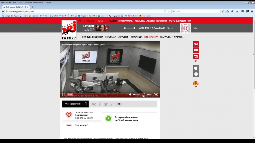Bookmark this page with star icon
Viewport: 255px width, 143px height.
coord(223,11)
